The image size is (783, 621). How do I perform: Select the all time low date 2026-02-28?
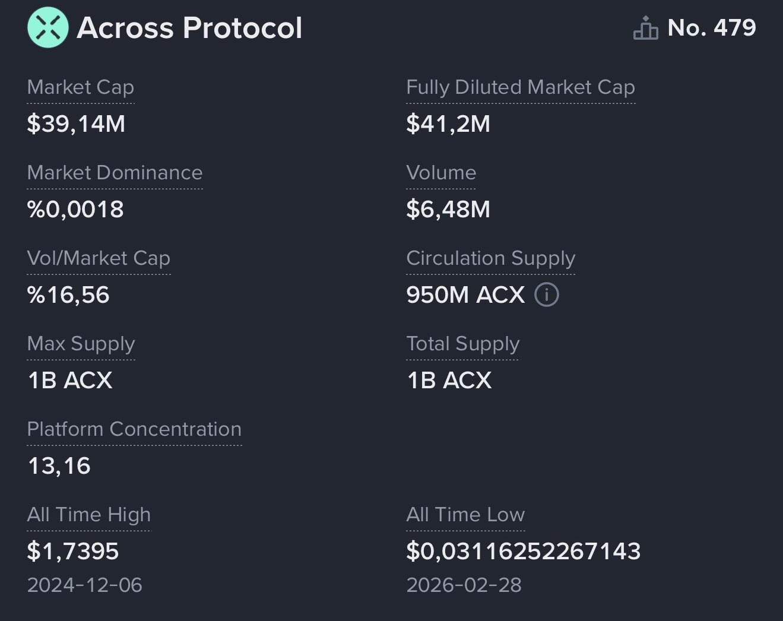464,585
